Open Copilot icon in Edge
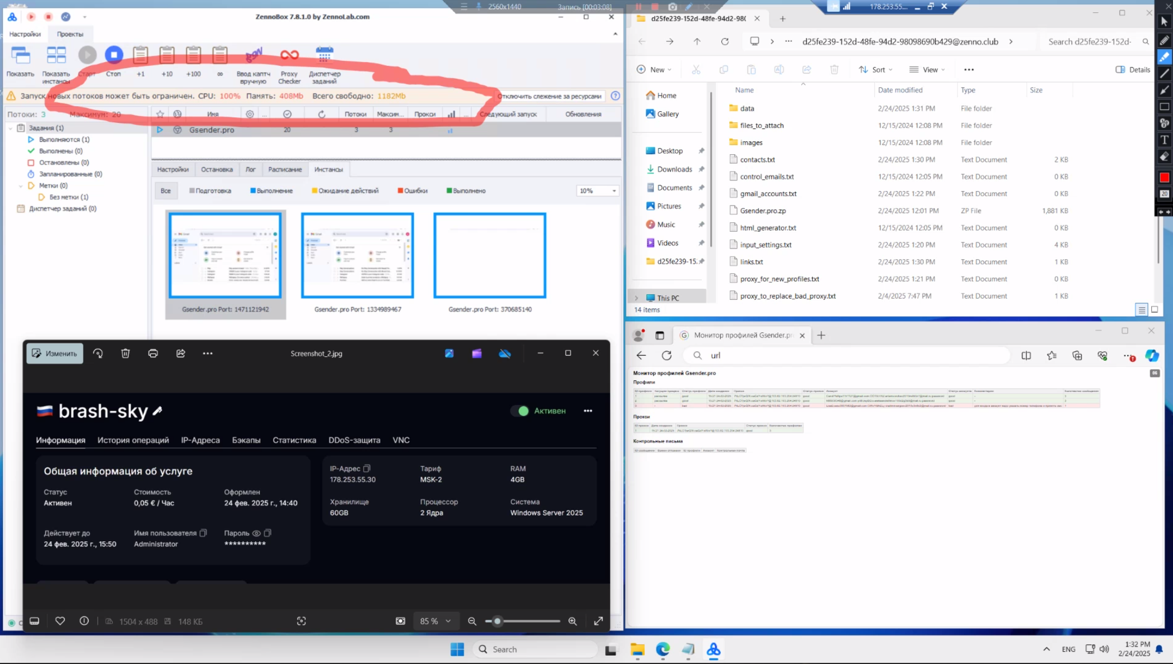The height and width of the screenshot is (664, 1173). tap(1152, 355)
